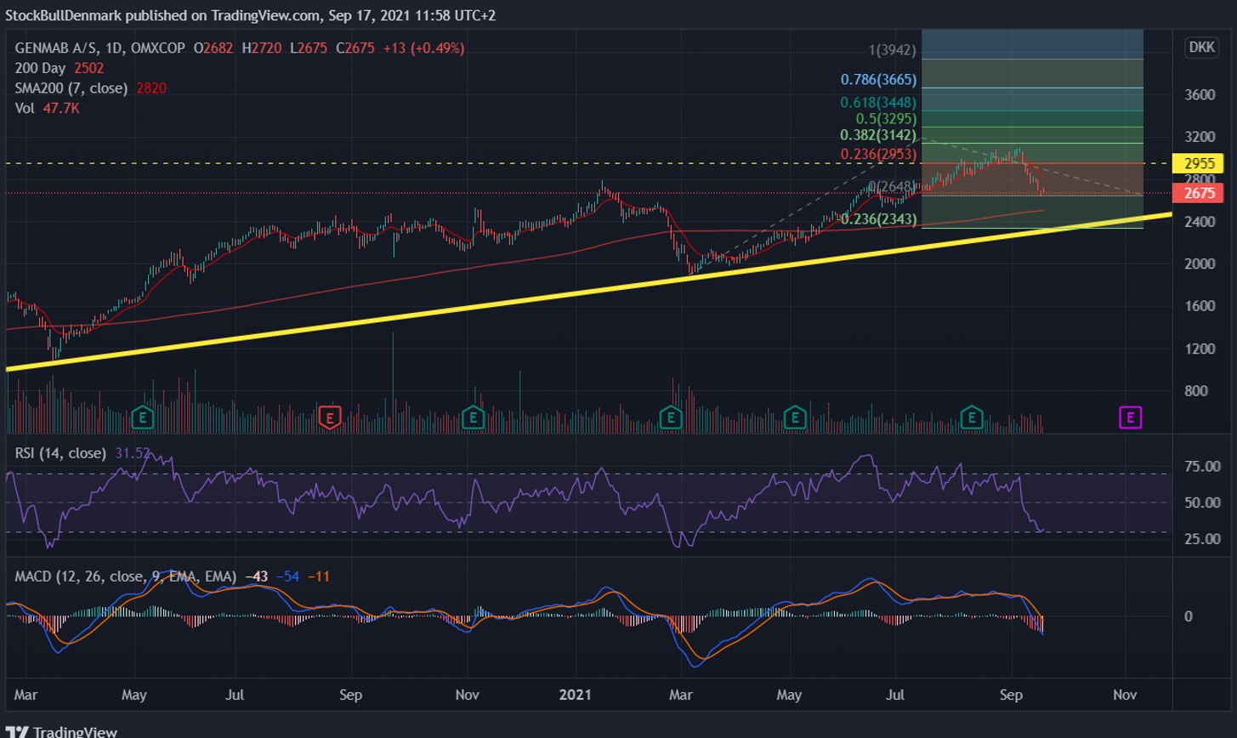1237x738 pixels.
Task: Click the earnings marker near May 2021
Action: [x=794, y=417]
